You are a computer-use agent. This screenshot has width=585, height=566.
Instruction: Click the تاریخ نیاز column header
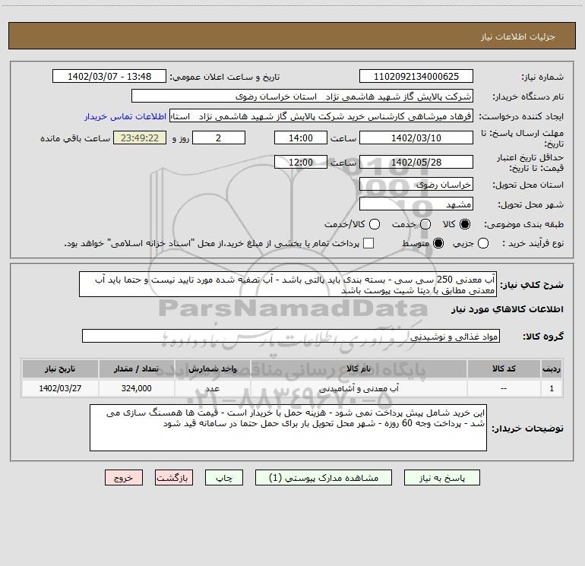click(x=60, y=368)
